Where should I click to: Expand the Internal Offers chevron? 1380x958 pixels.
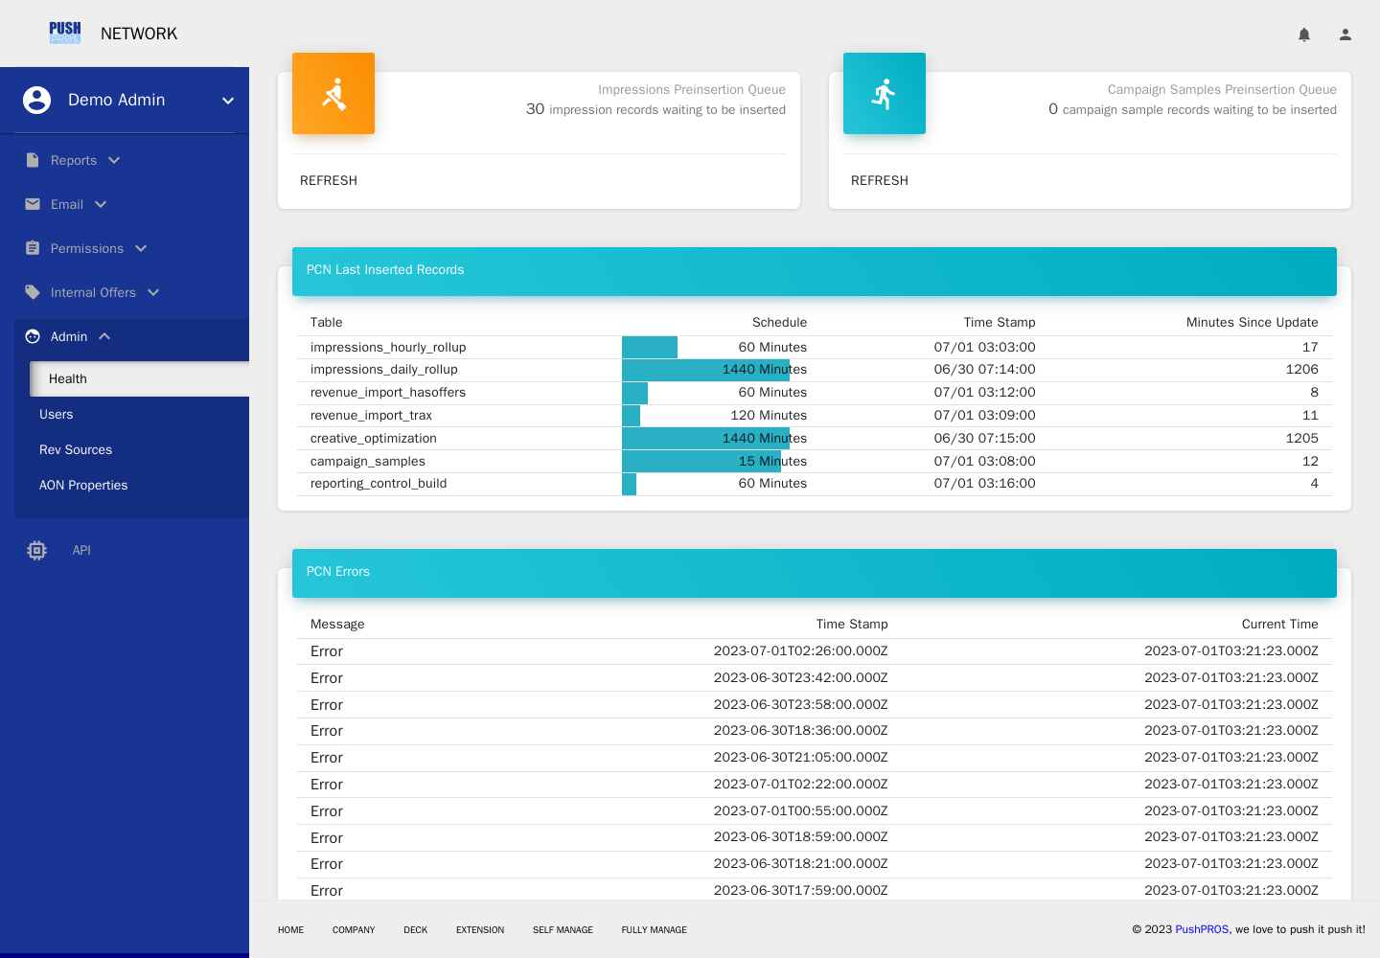153,292
